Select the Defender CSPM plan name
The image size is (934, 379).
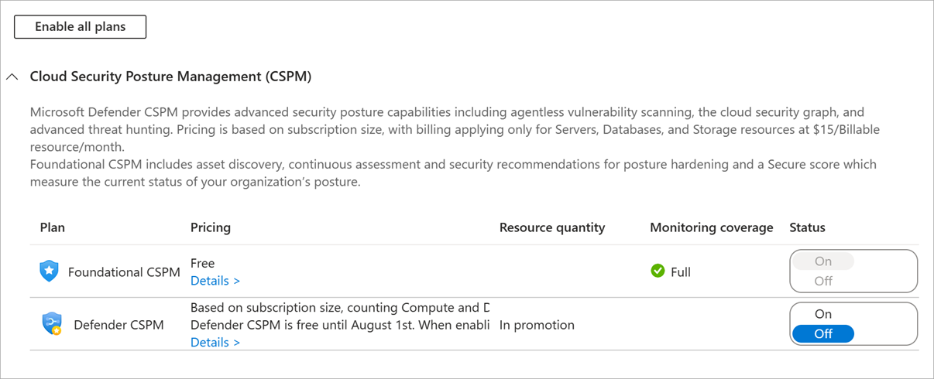pos(118,325)
